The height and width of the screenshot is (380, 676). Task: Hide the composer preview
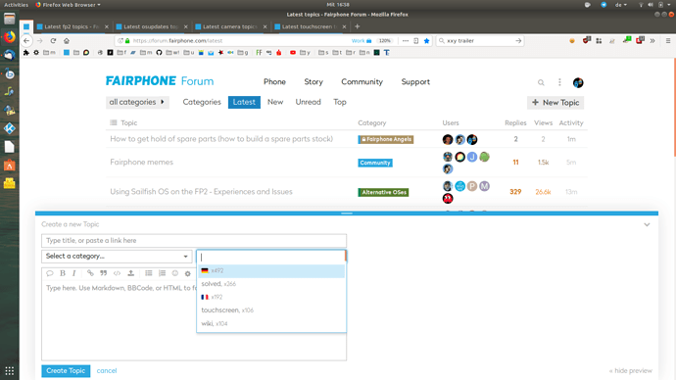[x=630, y=370]
